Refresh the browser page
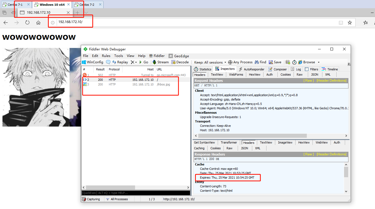375x209 pixels. click(x=27, y=23)
